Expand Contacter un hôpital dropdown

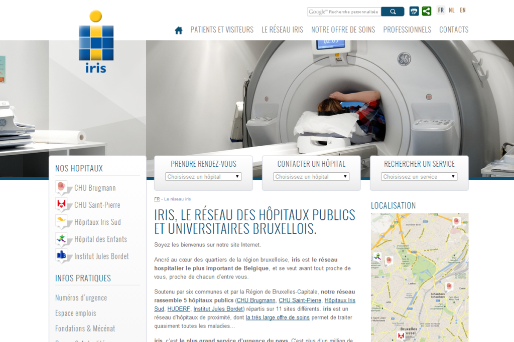311,177
